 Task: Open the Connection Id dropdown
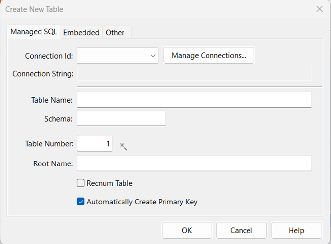point(118,56)
